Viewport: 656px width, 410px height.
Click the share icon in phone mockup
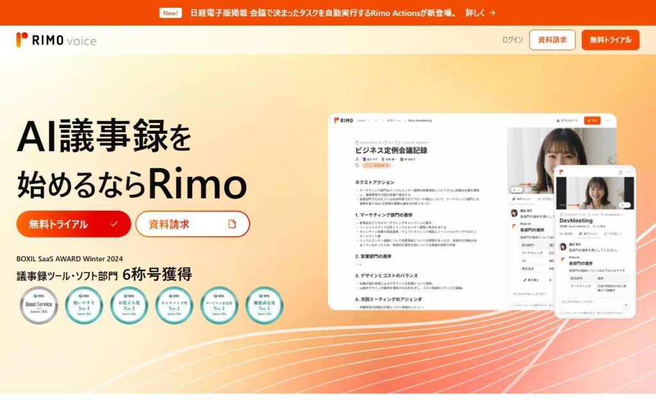coord(620,172)
